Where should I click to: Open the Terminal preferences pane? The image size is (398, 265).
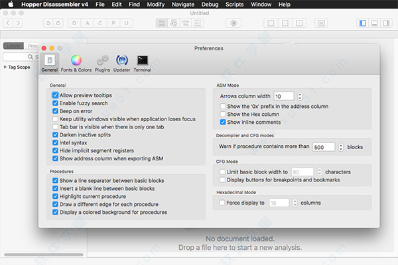point(142,64)
